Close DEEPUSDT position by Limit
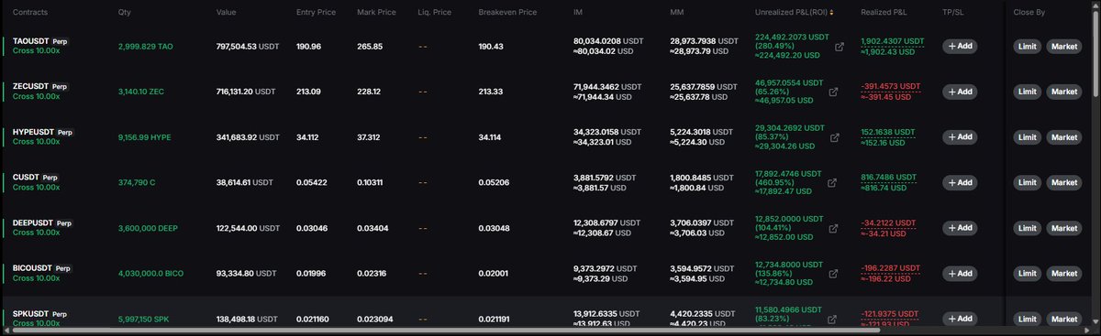 click(x=1028, y=228)
